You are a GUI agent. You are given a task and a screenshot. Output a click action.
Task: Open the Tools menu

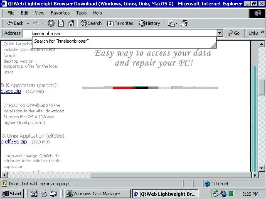[81, 13]
